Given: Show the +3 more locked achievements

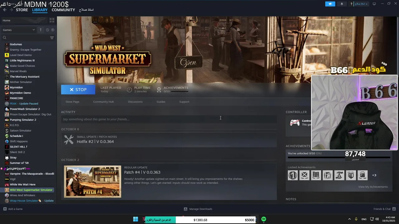Looking at the screenshot, I should (x=374, y=175).
